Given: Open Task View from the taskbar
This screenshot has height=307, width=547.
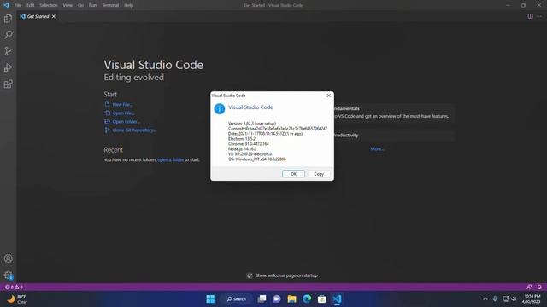Looking at the screenshot, I should (x=262, y=299).
